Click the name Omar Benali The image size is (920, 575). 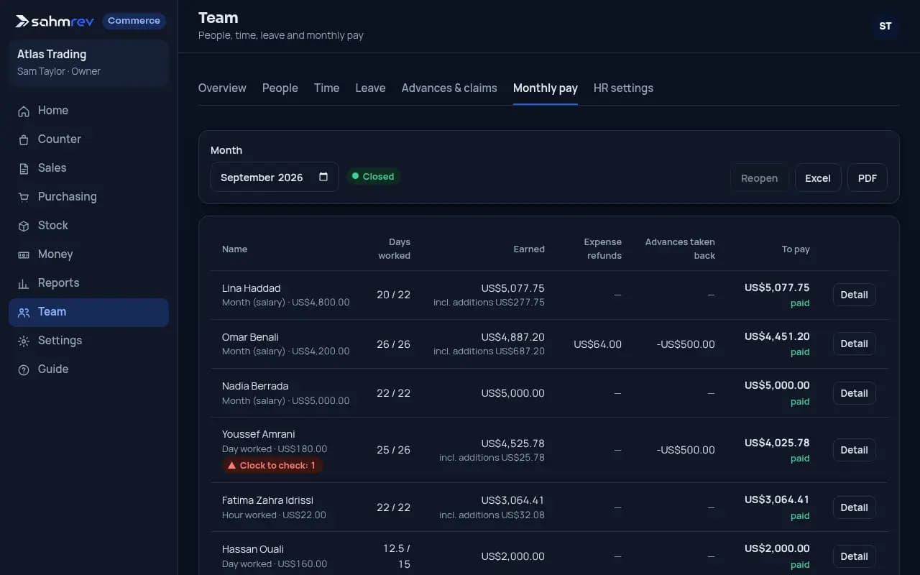[x=250, y=337]
